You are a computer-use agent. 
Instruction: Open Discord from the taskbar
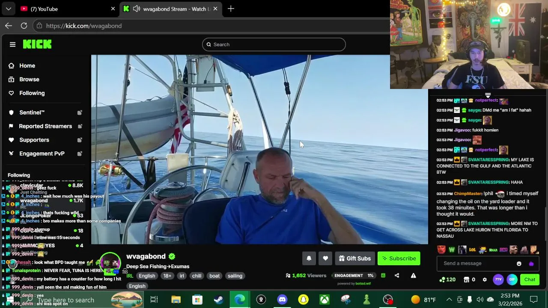tap(282, 299)
